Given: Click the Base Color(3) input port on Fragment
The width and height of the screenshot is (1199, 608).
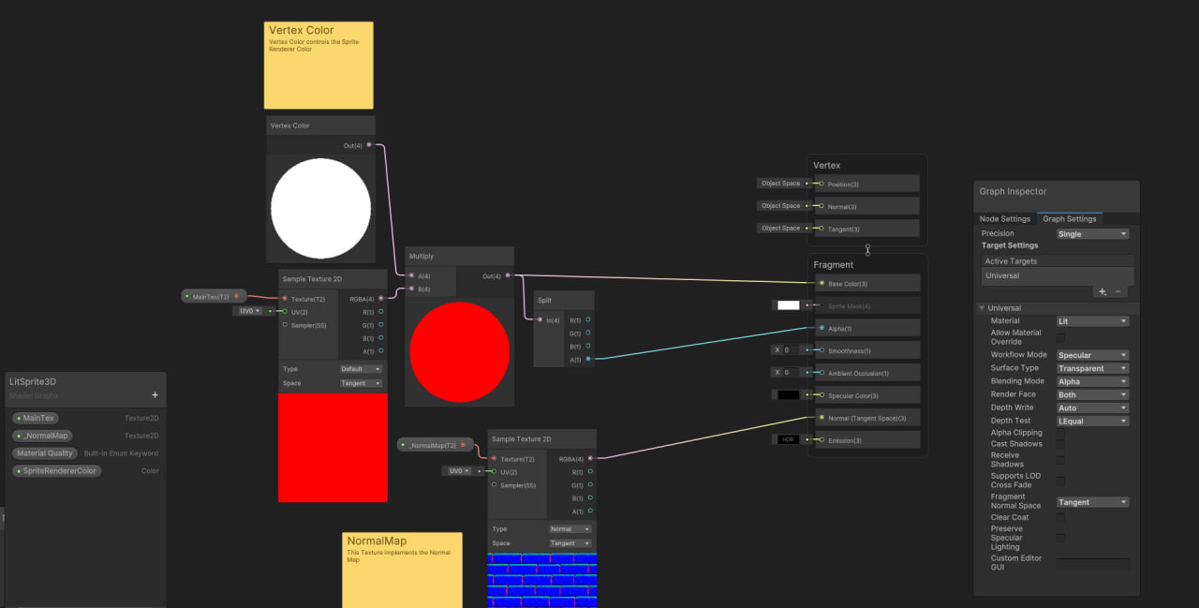Looking at the screenshot, I should tap(821, 283).
